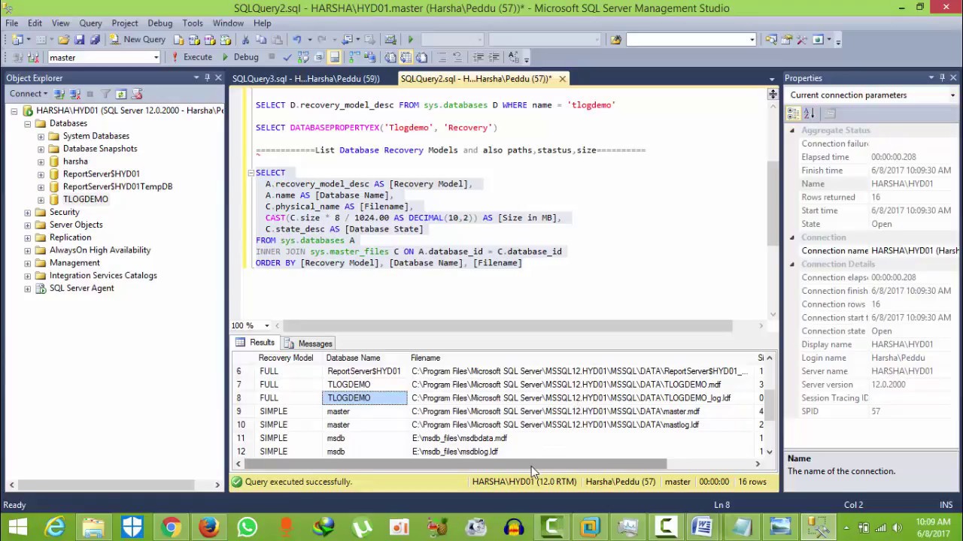The image size is (963, 541).
Task: Open the File menu
Action: coord(12,23)
